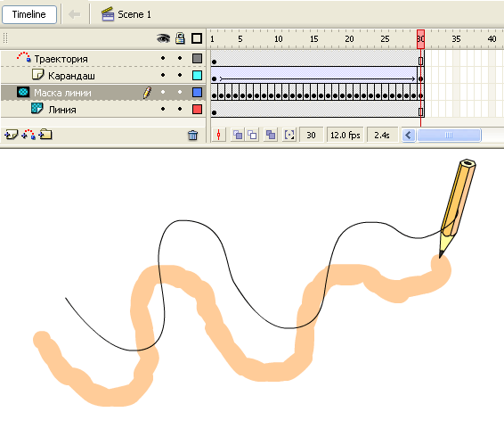Click gray outline swatch of Траектория
This screenshot has height=437, width=504.
pyautogui.click(x=197, y=58)
